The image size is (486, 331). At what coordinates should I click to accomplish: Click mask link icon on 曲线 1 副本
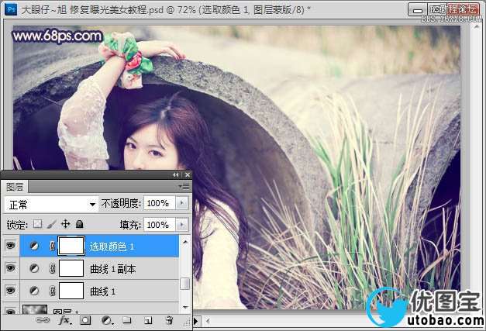pos(53,268)
